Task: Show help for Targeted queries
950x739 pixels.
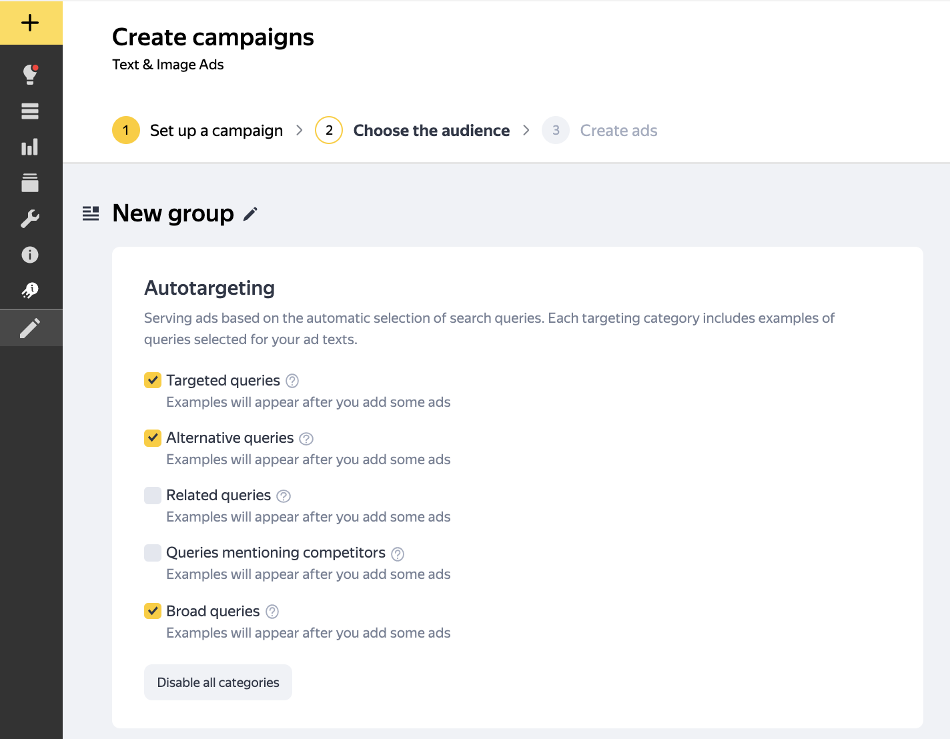Action: tap(292, 381)
